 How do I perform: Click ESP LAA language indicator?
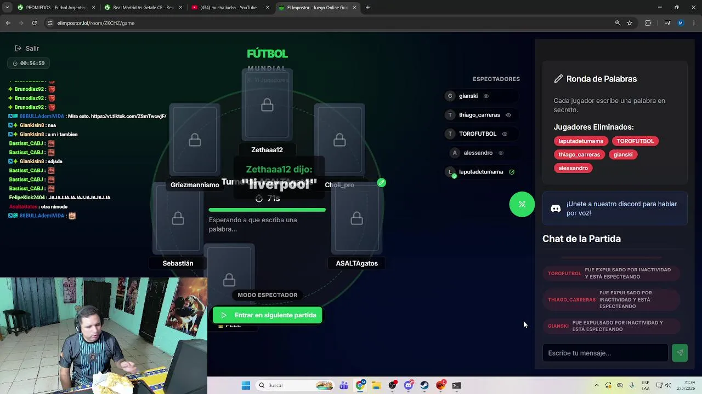646,385
